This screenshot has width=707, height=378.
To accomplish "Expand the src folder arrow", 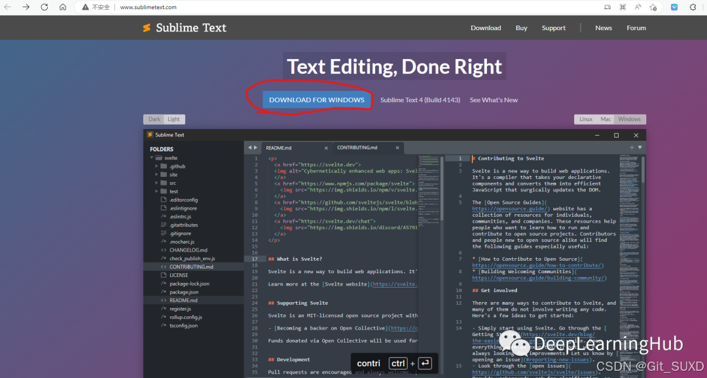I will point(156,183).
